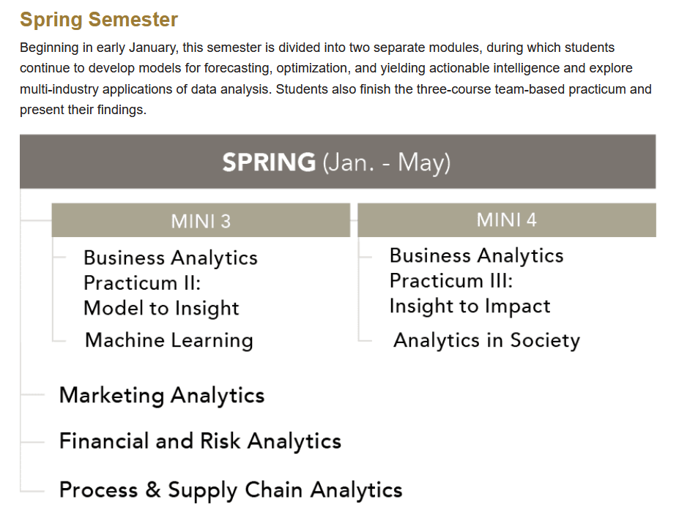The width and height of the screenshot is (690, 518).
Task: Click the Spring Semester heading
Action: coord(99,19)
